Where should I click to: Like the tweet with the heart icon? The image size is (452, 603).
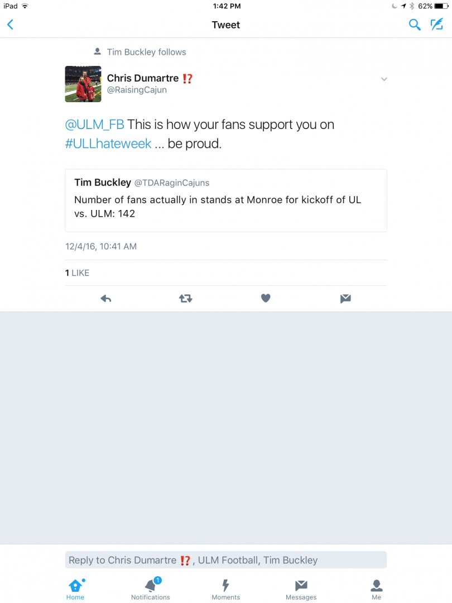coord(266,299)
